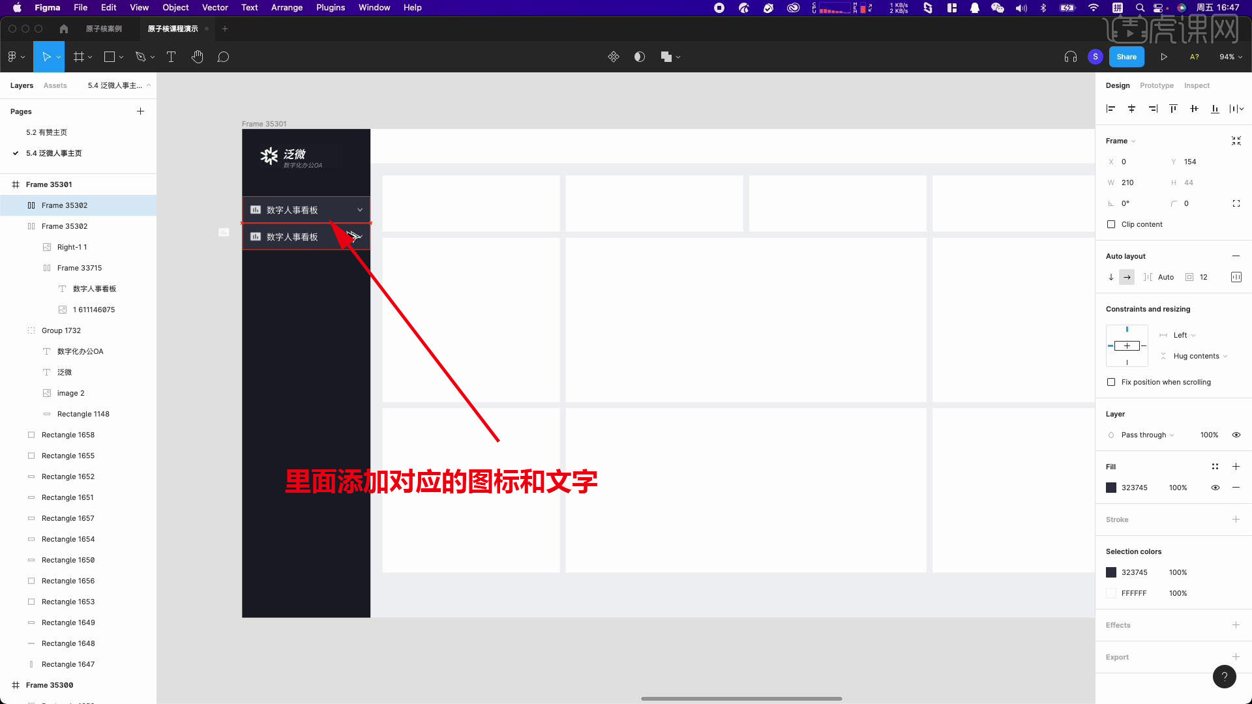Switch to Inspect tab
The height and width of the screenshot is (704, 1252).
tap(1197, 85)
